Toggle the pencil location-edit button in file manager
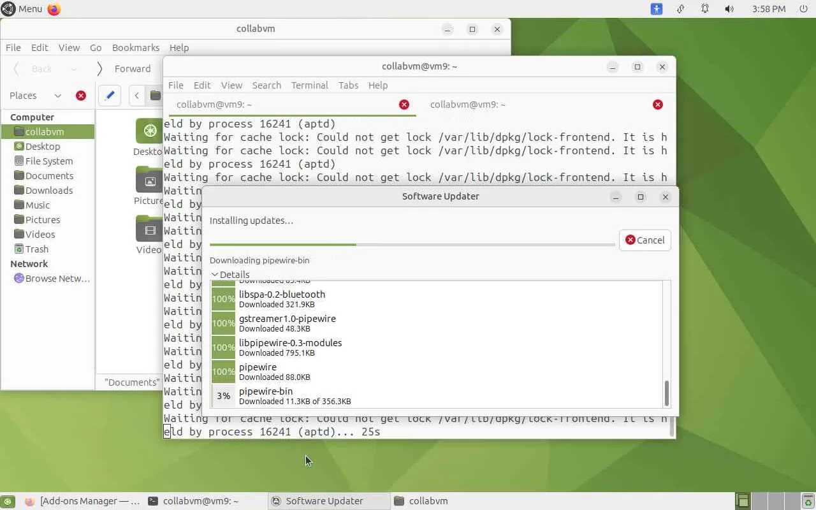Viewport: 816px width, 510px height. point(110,96)
